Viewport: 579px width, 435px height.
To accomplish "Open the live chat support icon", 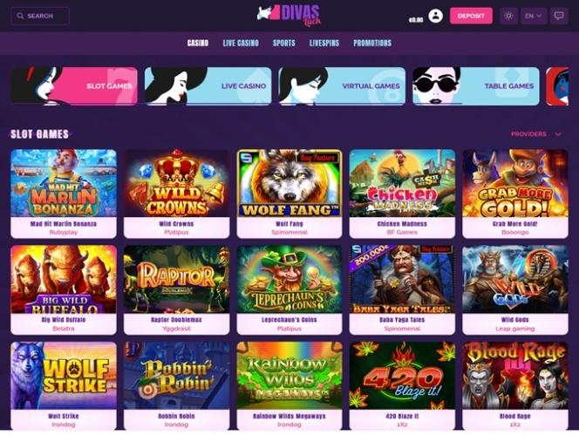I will (559, 16).
